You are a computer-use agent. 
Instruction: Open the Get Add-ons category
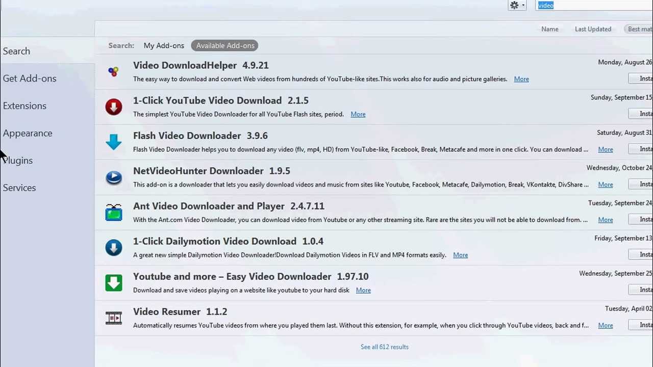click(x=47, y=78)
